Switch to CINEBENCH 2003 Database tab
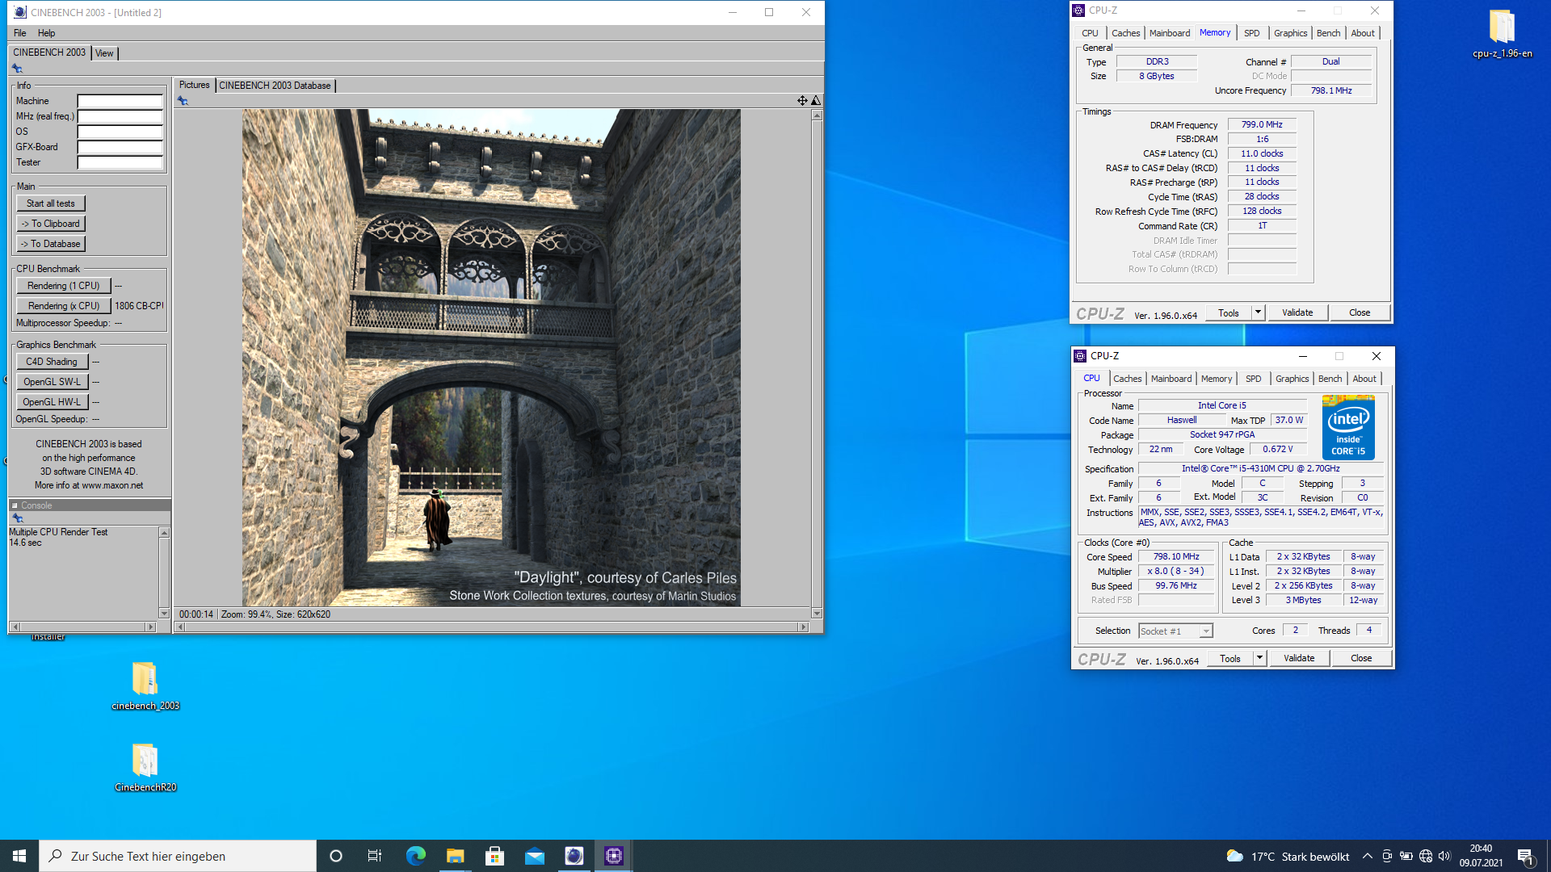 (275, 86)
